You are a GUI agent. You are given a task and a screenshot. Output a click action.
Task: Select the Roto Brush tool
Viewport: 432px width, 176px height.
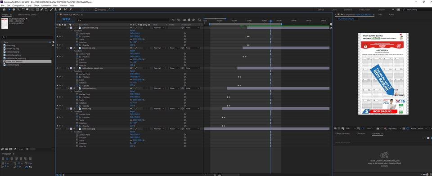[x=65, y=9]
